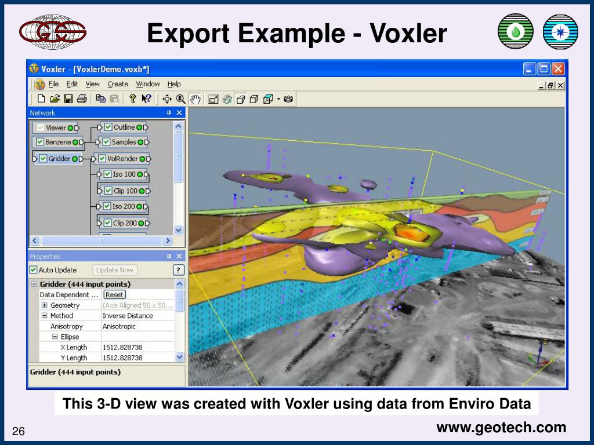Click the Network panel's scroll-right arrow
Image resolution: width=594 pixels, height=445 pixels.
point(168,240)
